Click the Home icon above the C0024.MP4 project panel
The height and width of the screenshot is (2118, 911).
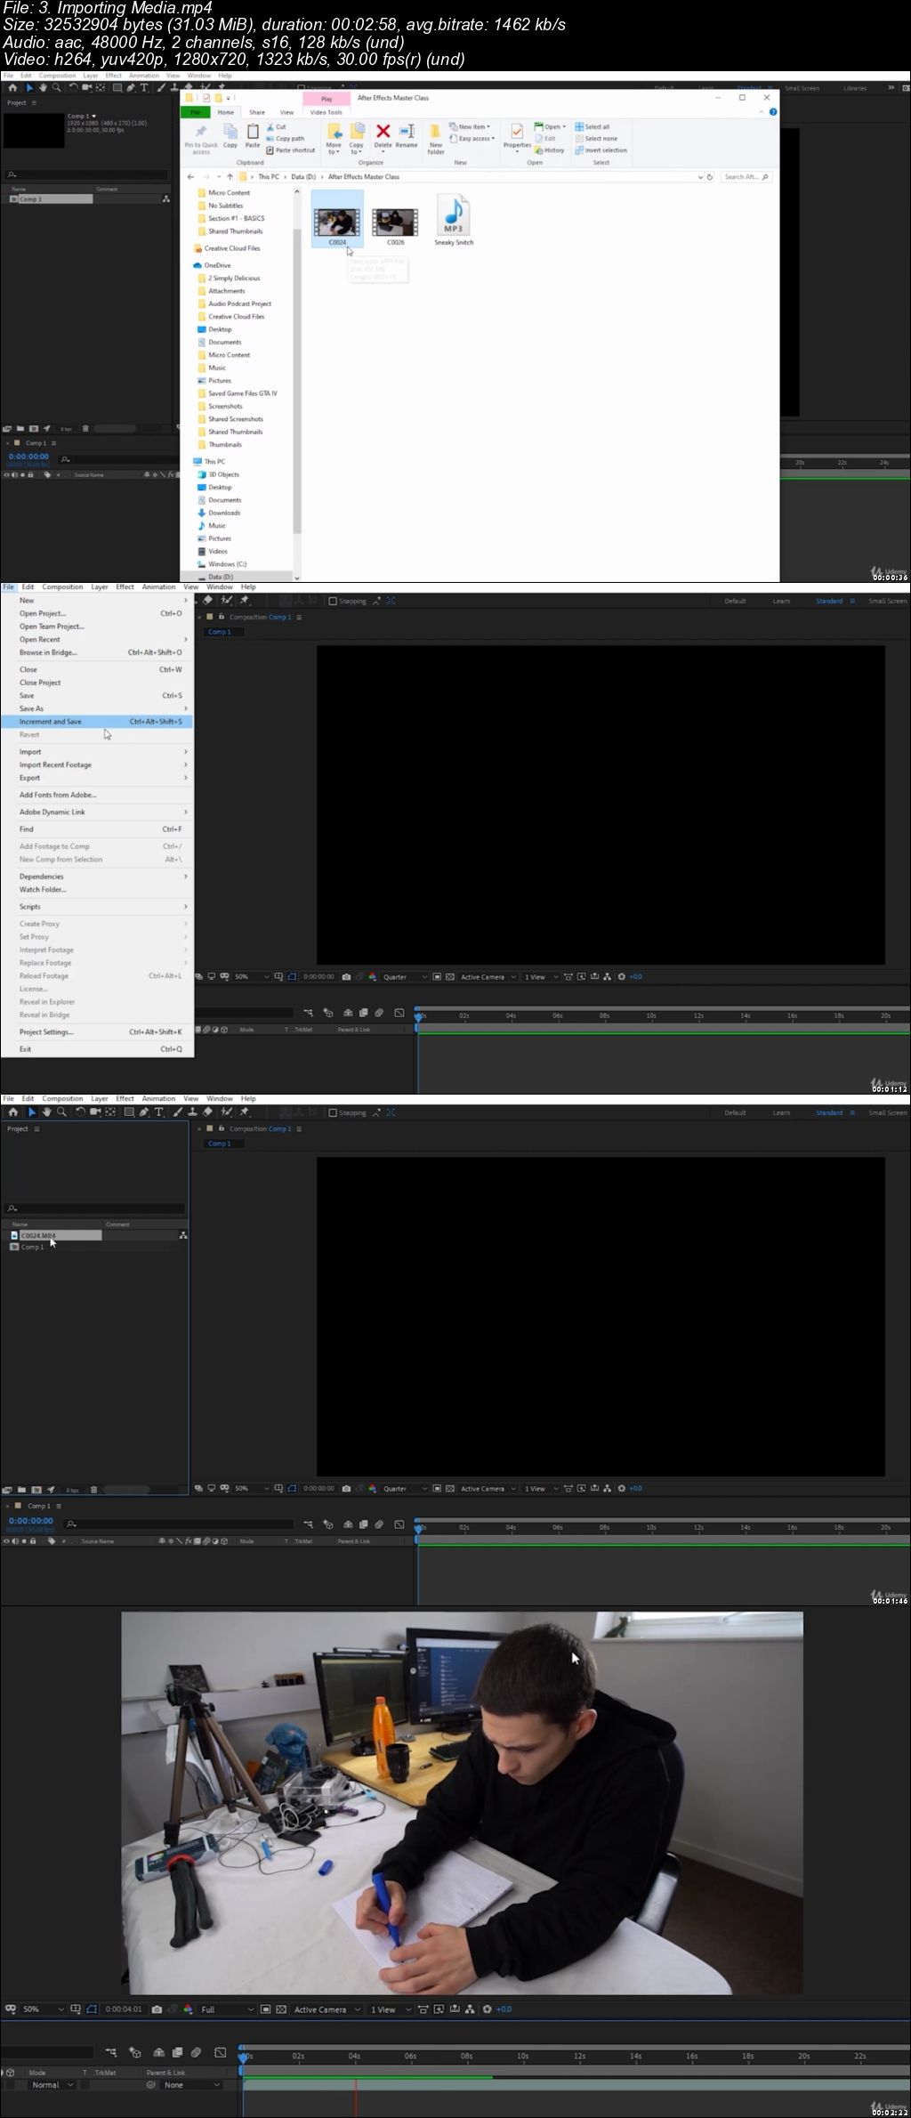(x=12, y=1112)
